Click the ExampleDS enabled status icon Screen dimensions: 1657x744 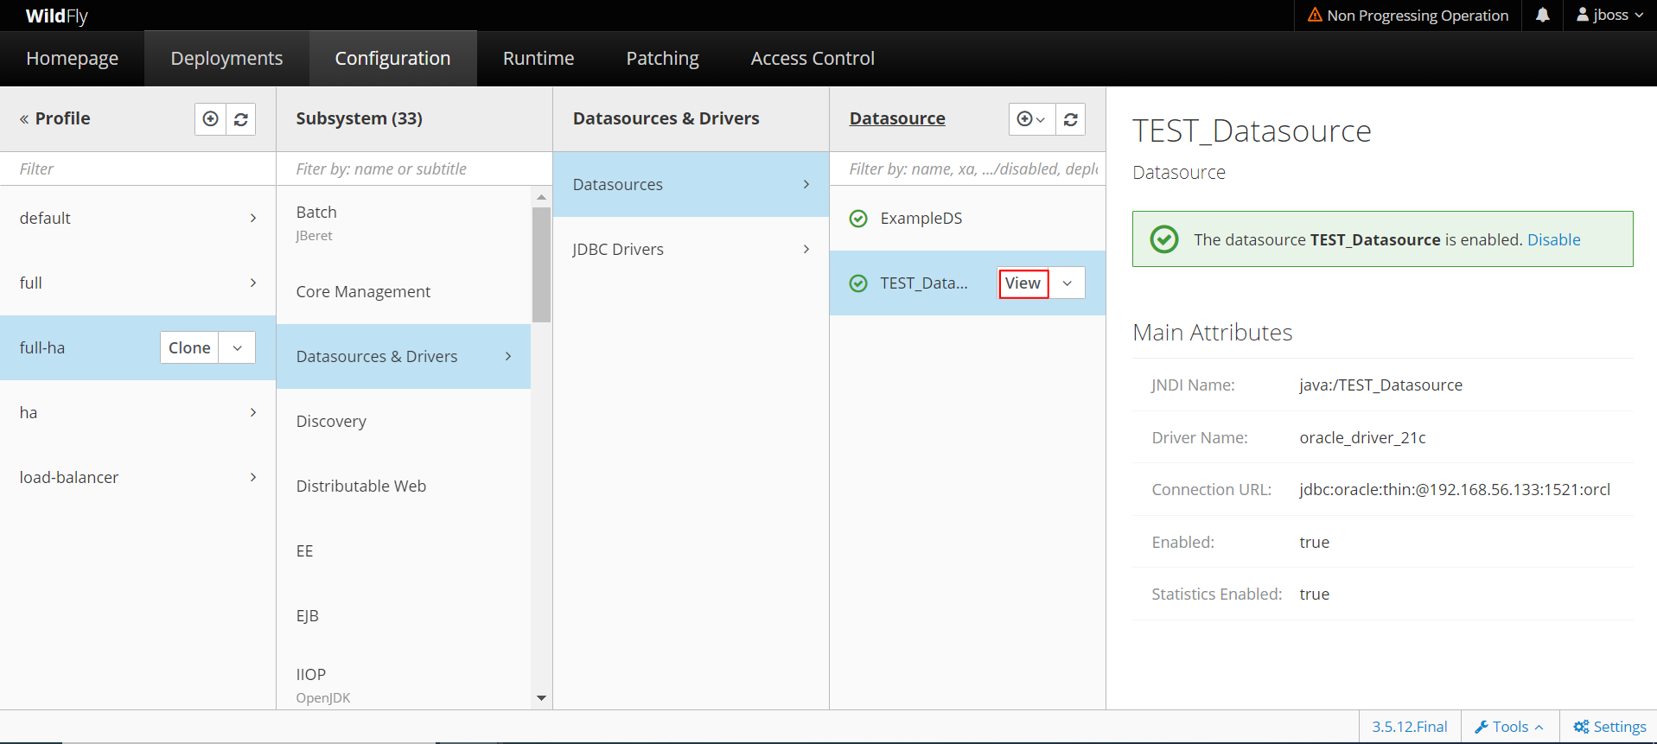tap(858, 219)
